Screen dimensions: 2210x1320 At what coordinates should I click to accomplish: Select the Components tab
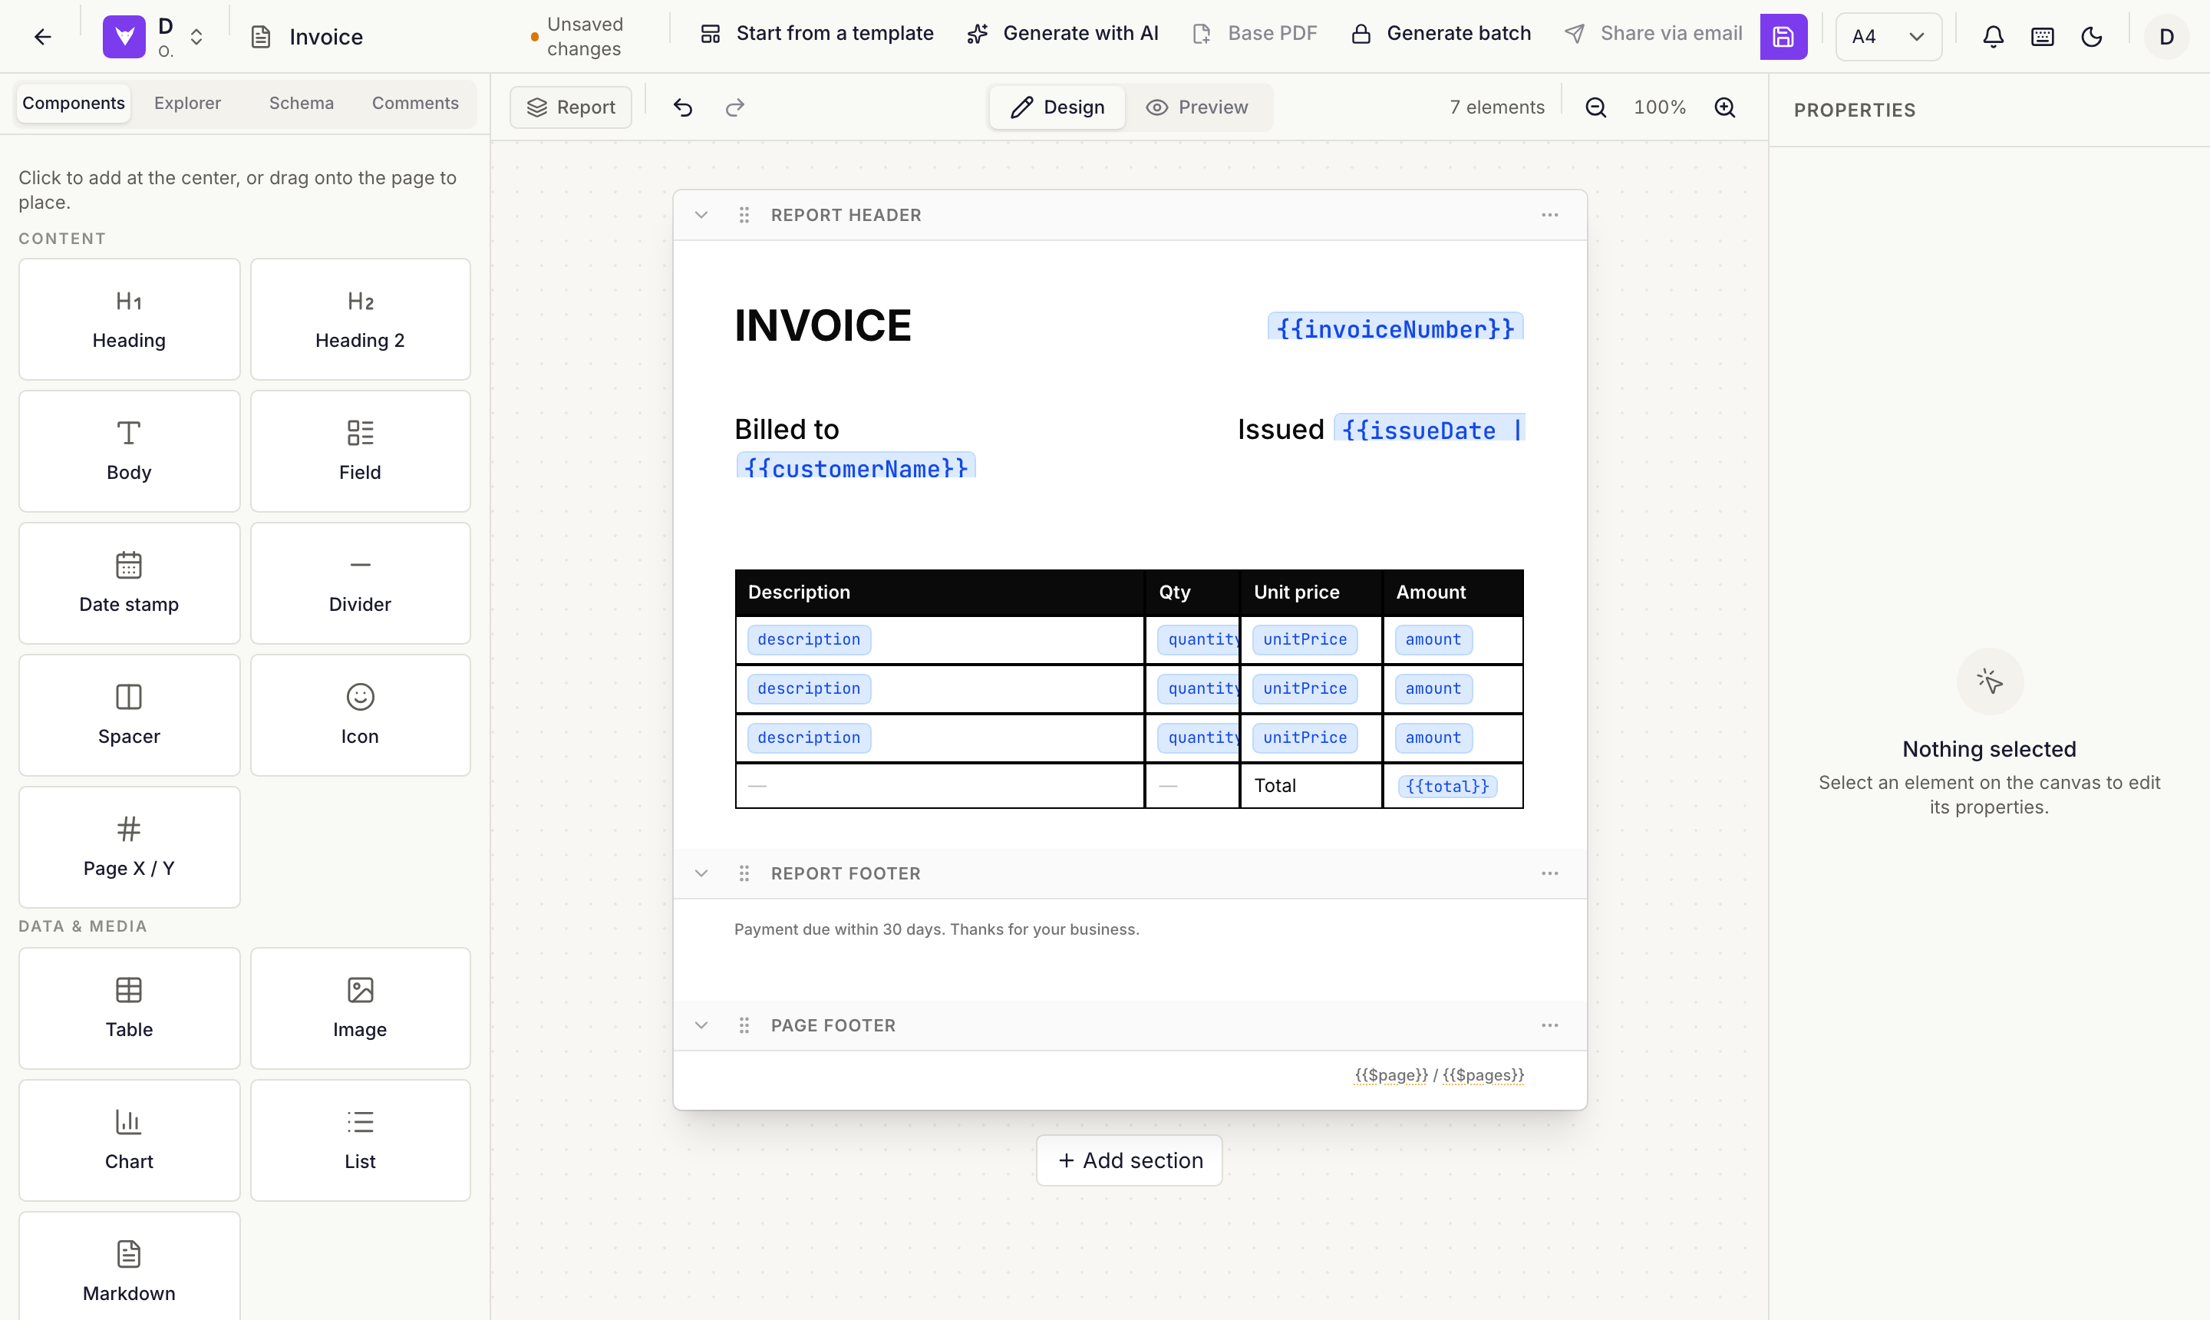[x=74, y=103]
